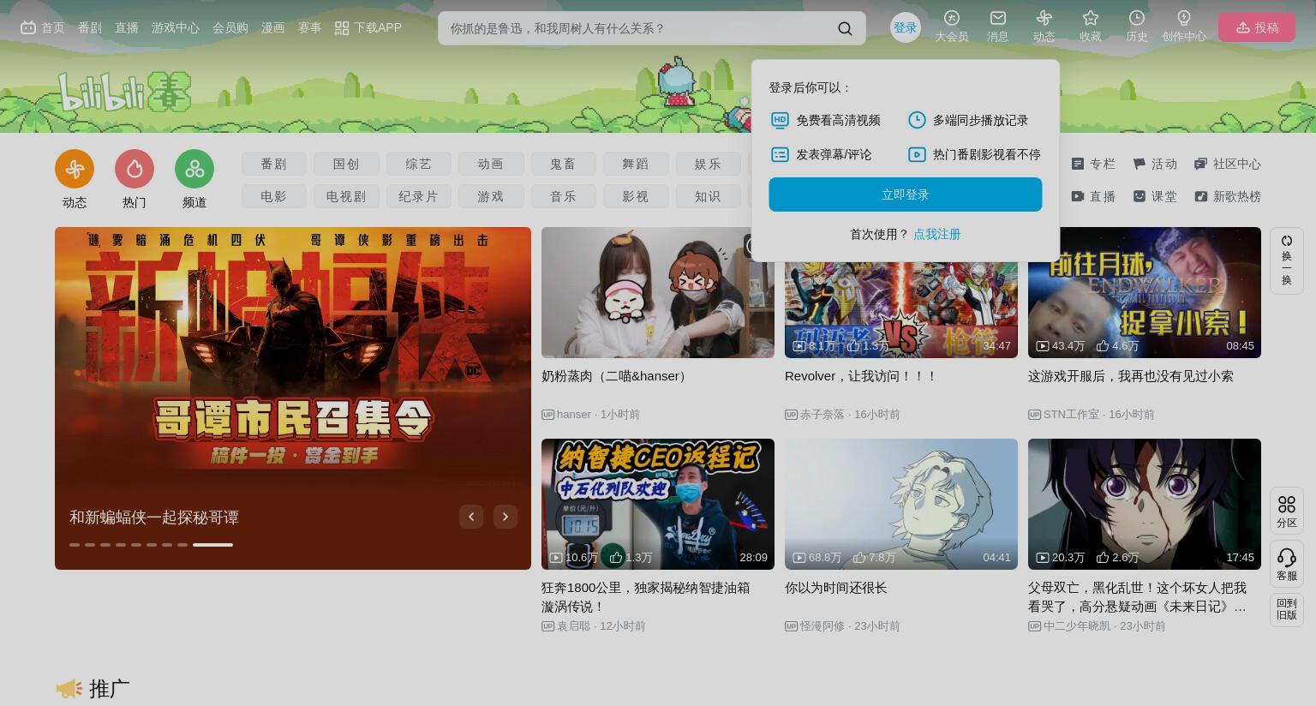1316x706 pixels.
Task: Click 换一换 refresh icon
Action: [x=1287, y=261]
